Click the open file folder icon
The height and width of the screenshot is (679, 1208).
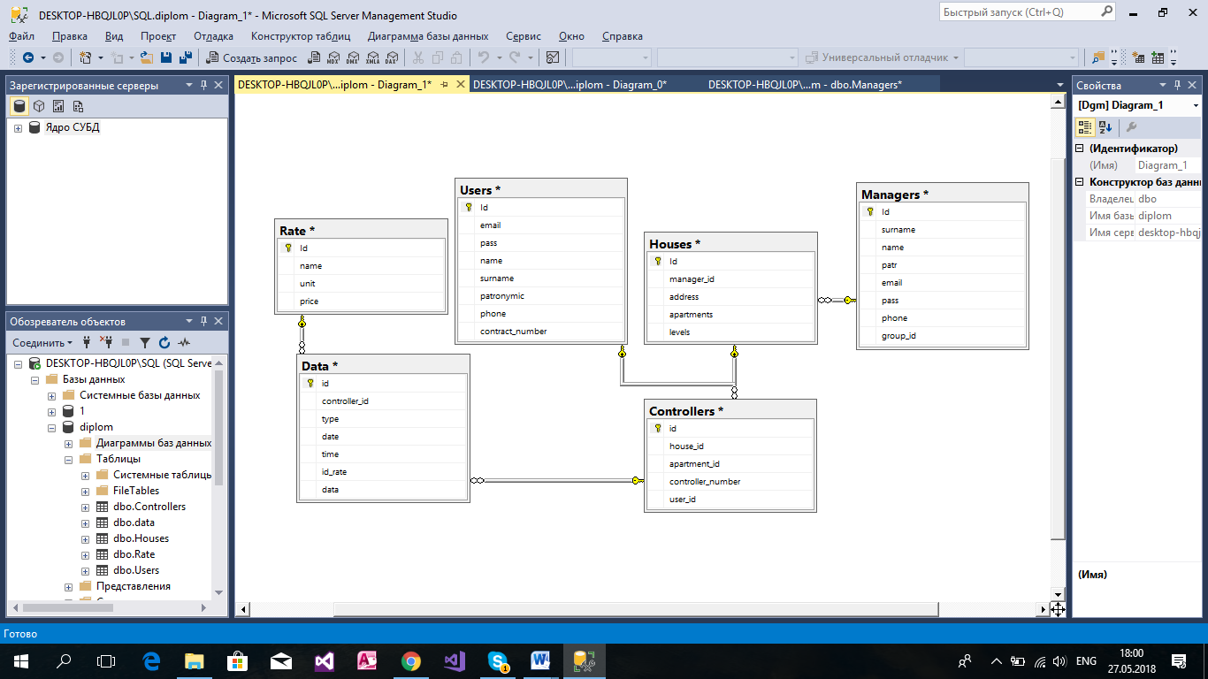tap(145, 57)
